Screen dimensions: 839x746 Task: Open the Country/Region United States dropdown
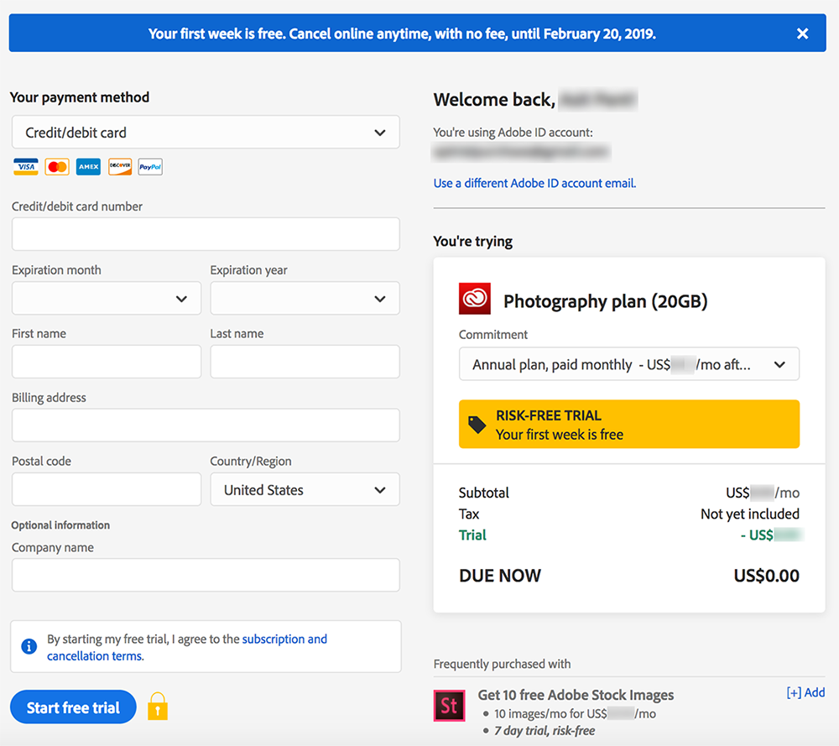[x=305, y=489]
